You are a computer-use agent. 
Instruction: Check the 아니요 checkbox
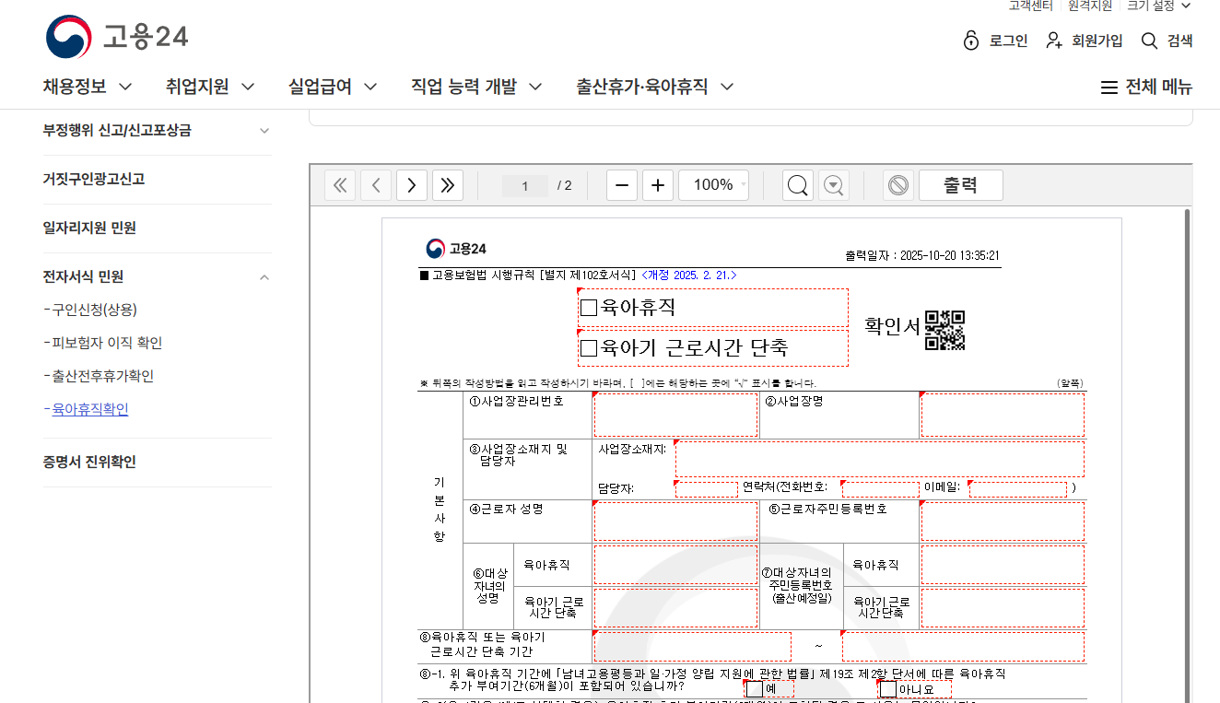pos(888,688)
